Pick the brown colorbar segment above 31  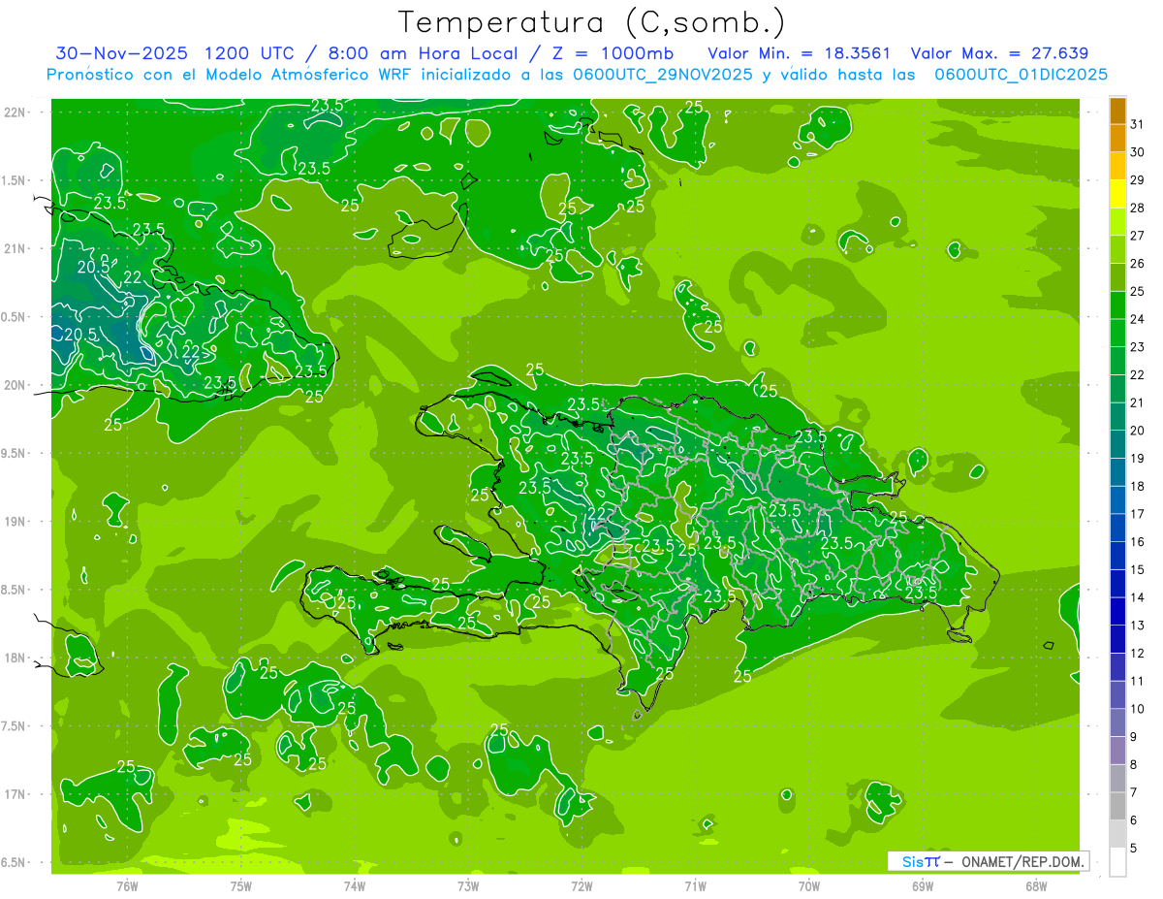point(1117,111)
